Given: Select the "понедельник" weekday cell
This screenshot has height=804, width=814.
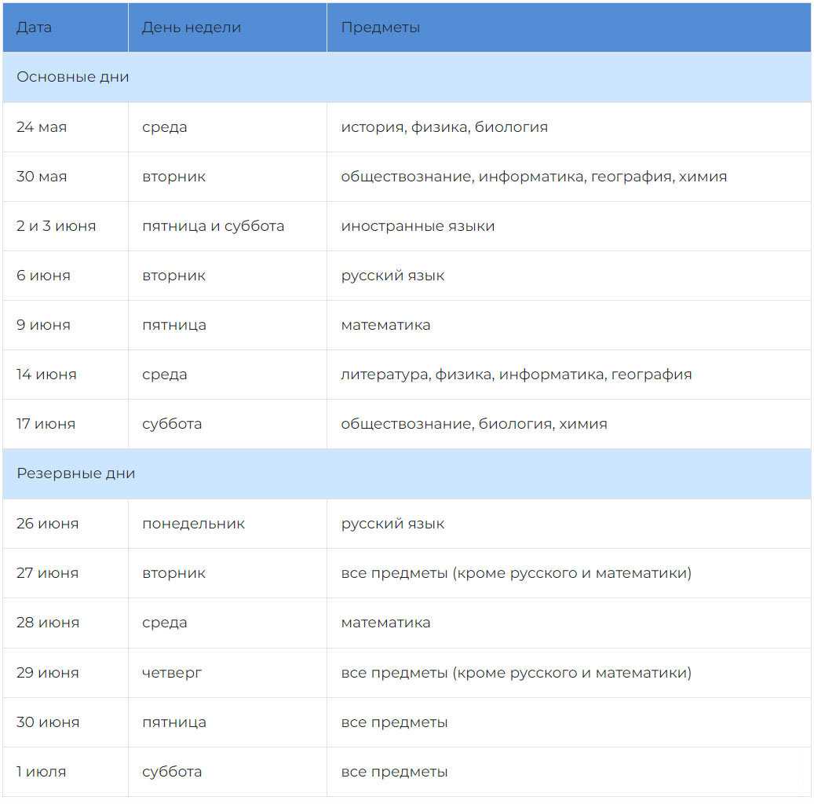Looking at the screenshot, I should [x=194, y=524].
